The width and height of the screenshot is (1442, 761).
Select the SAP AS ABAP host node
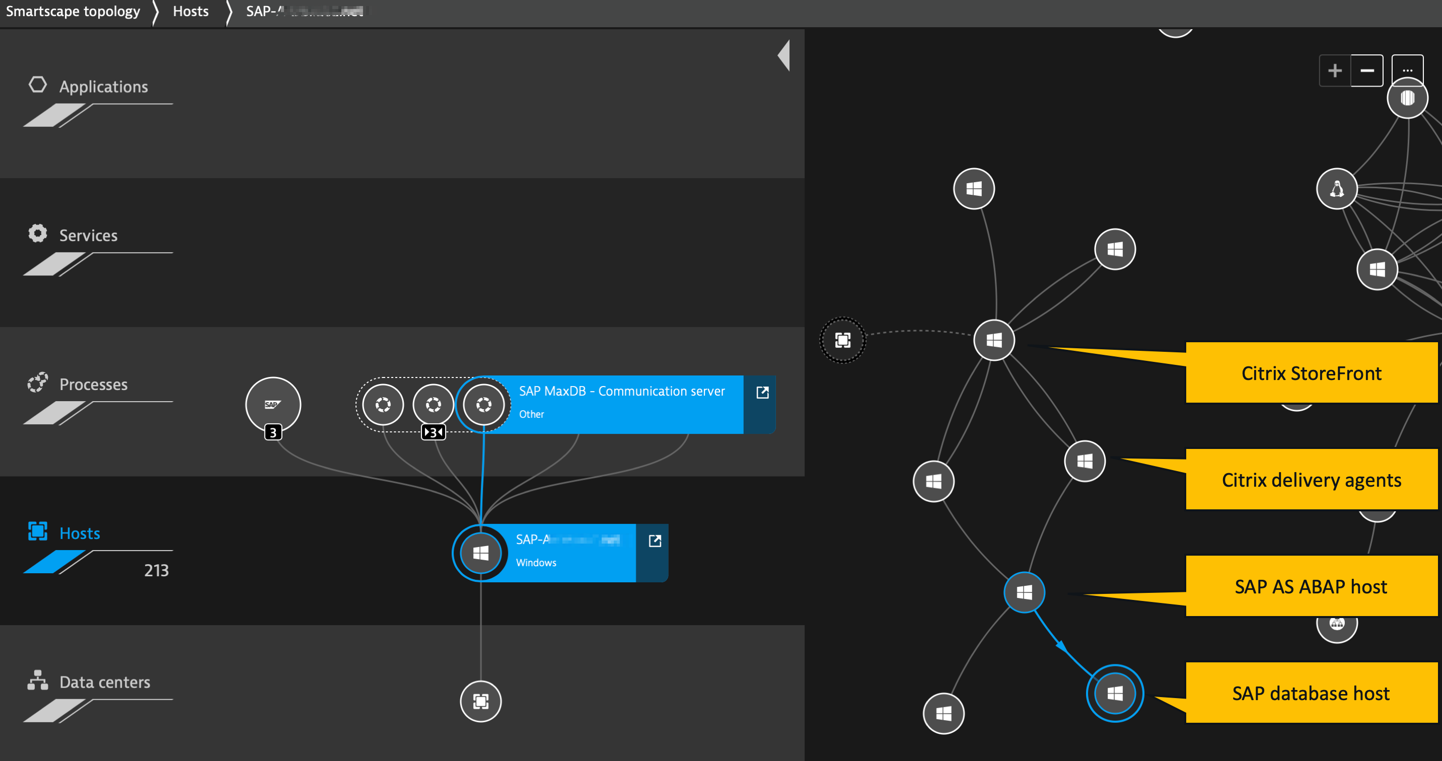coord(1024,592)
